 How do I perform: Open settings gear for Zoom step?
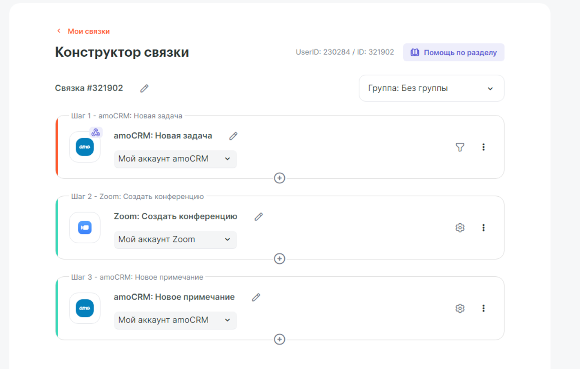click(460, 228)
